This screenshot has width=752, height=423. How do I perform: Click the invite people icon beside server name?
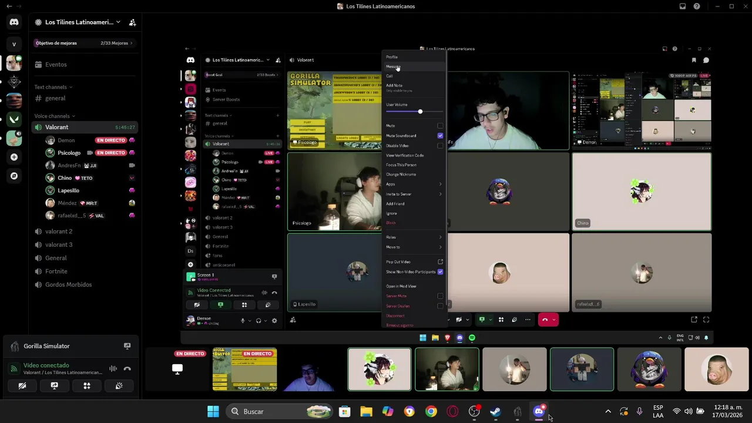point(132,22)
